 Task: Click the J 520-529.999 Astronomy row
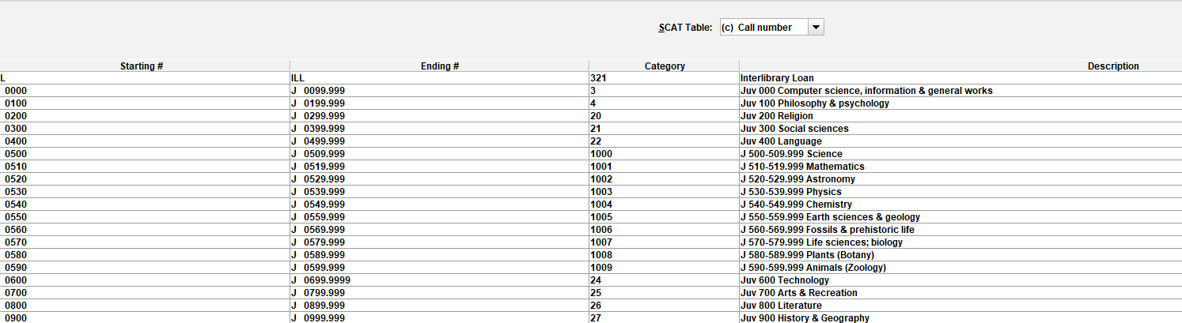pos(591,179)
